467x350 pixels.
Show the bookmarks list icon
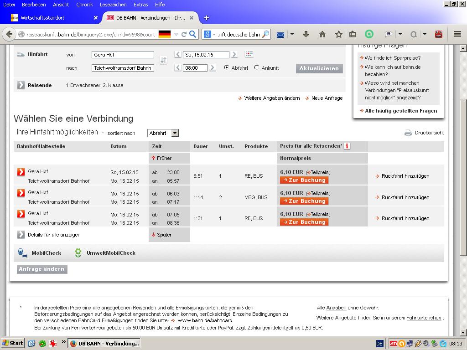pos(353,34)
